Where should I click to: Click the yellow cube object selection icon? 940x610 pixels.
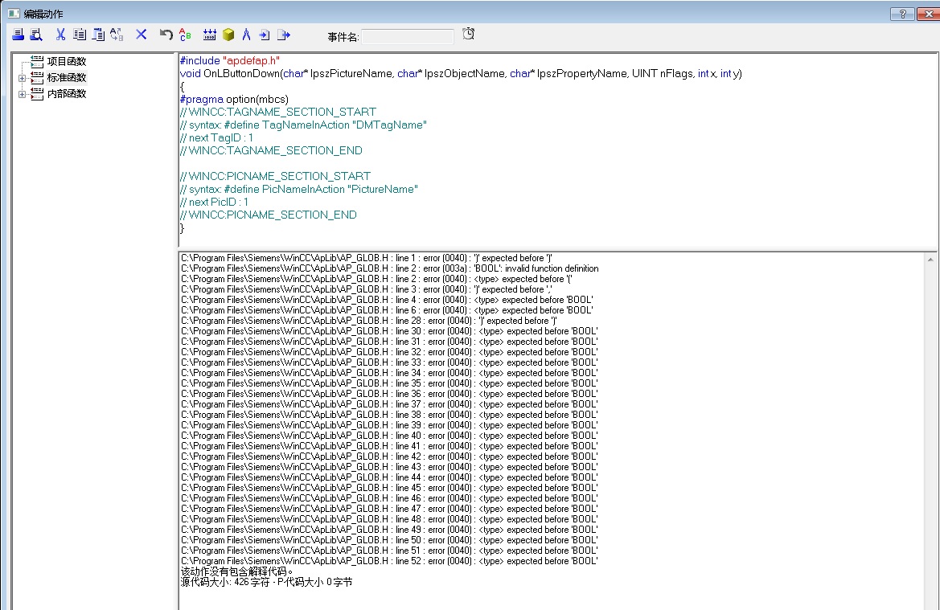pos(228,35)
